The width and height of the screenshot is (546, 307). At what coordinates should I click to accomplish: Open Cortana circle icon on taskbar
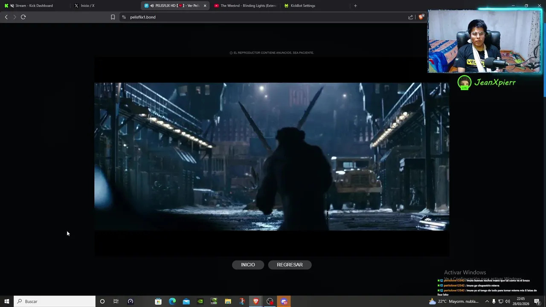tap(102, 301)
